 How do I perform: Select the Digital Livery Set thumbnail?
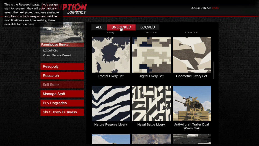(x=152, y=55)
